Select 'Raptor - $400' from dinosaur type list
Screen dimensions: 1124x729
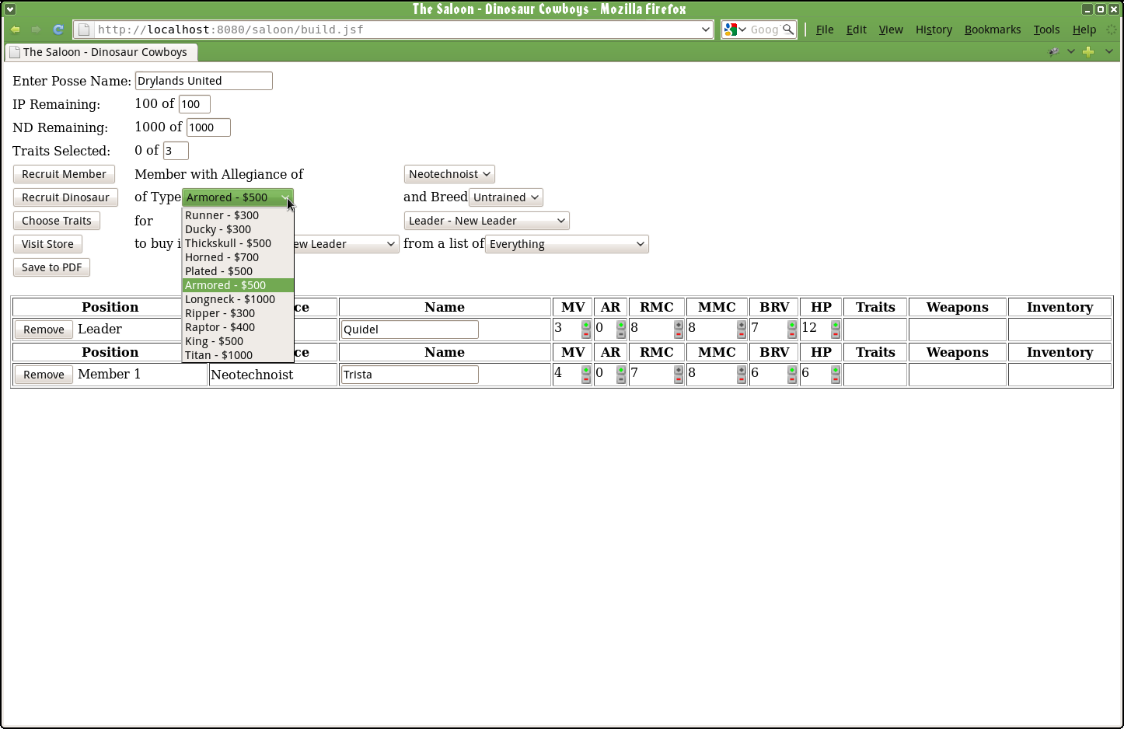coord(220,327)
